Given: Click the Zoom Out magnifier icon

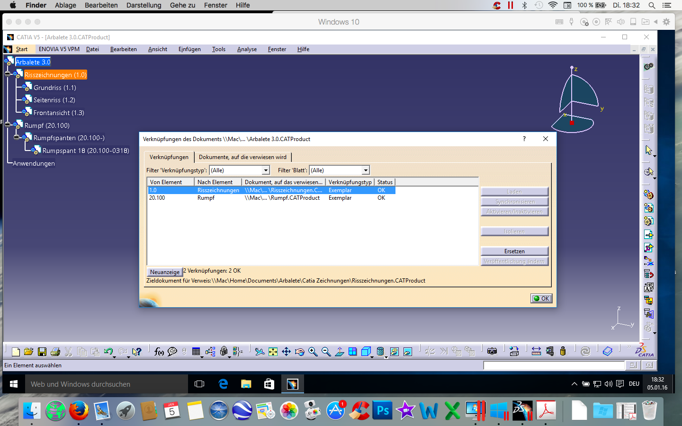Looking at the screenshot, I should pos(326,351).
